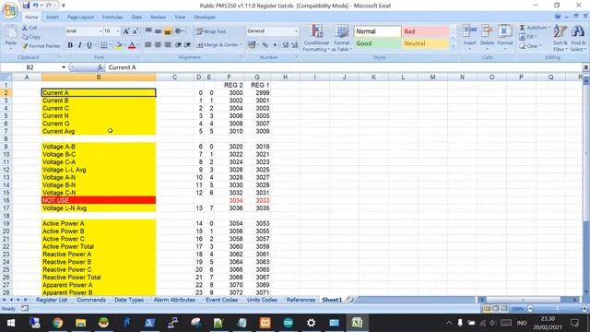Open the Insert ribbon tab
This screenshot has height=332, width=590.
pyautogui.click(x=53, y=17)
